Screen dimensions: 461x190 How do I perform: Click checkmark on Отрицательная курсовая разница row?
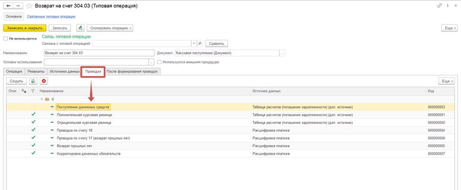(x=33, y=122)
